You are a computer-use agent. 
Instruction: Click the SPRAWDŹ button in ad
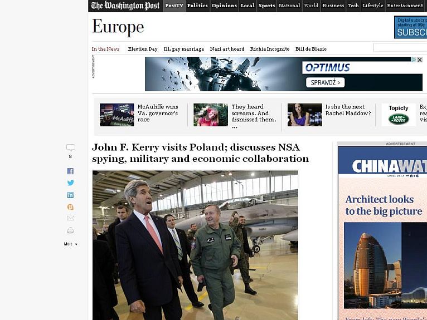[x=326, y=82]
